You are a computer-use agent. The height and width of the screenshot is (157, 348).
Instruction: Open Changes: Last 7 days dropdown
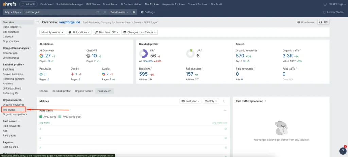140,32
